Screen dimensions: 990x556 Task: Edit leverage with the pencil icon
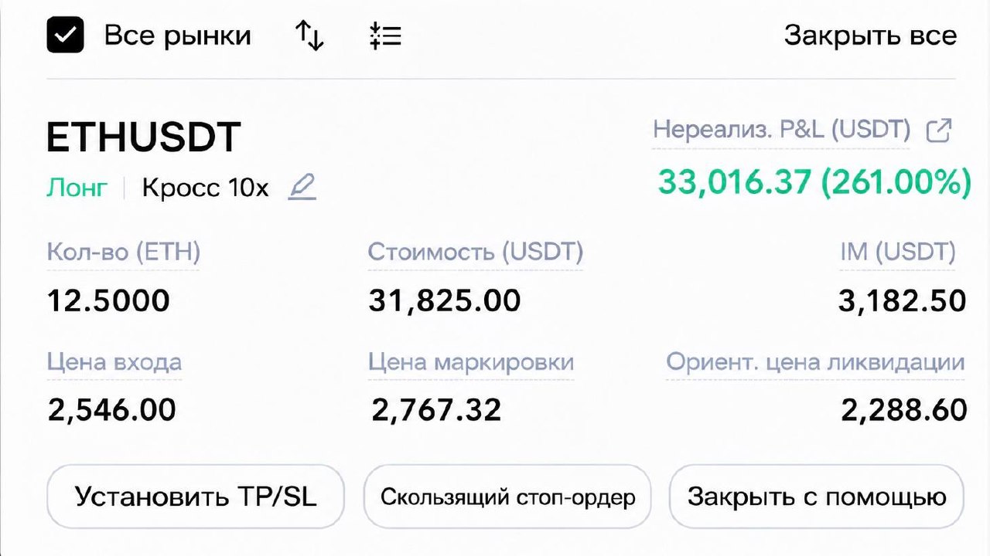(302, 188)
